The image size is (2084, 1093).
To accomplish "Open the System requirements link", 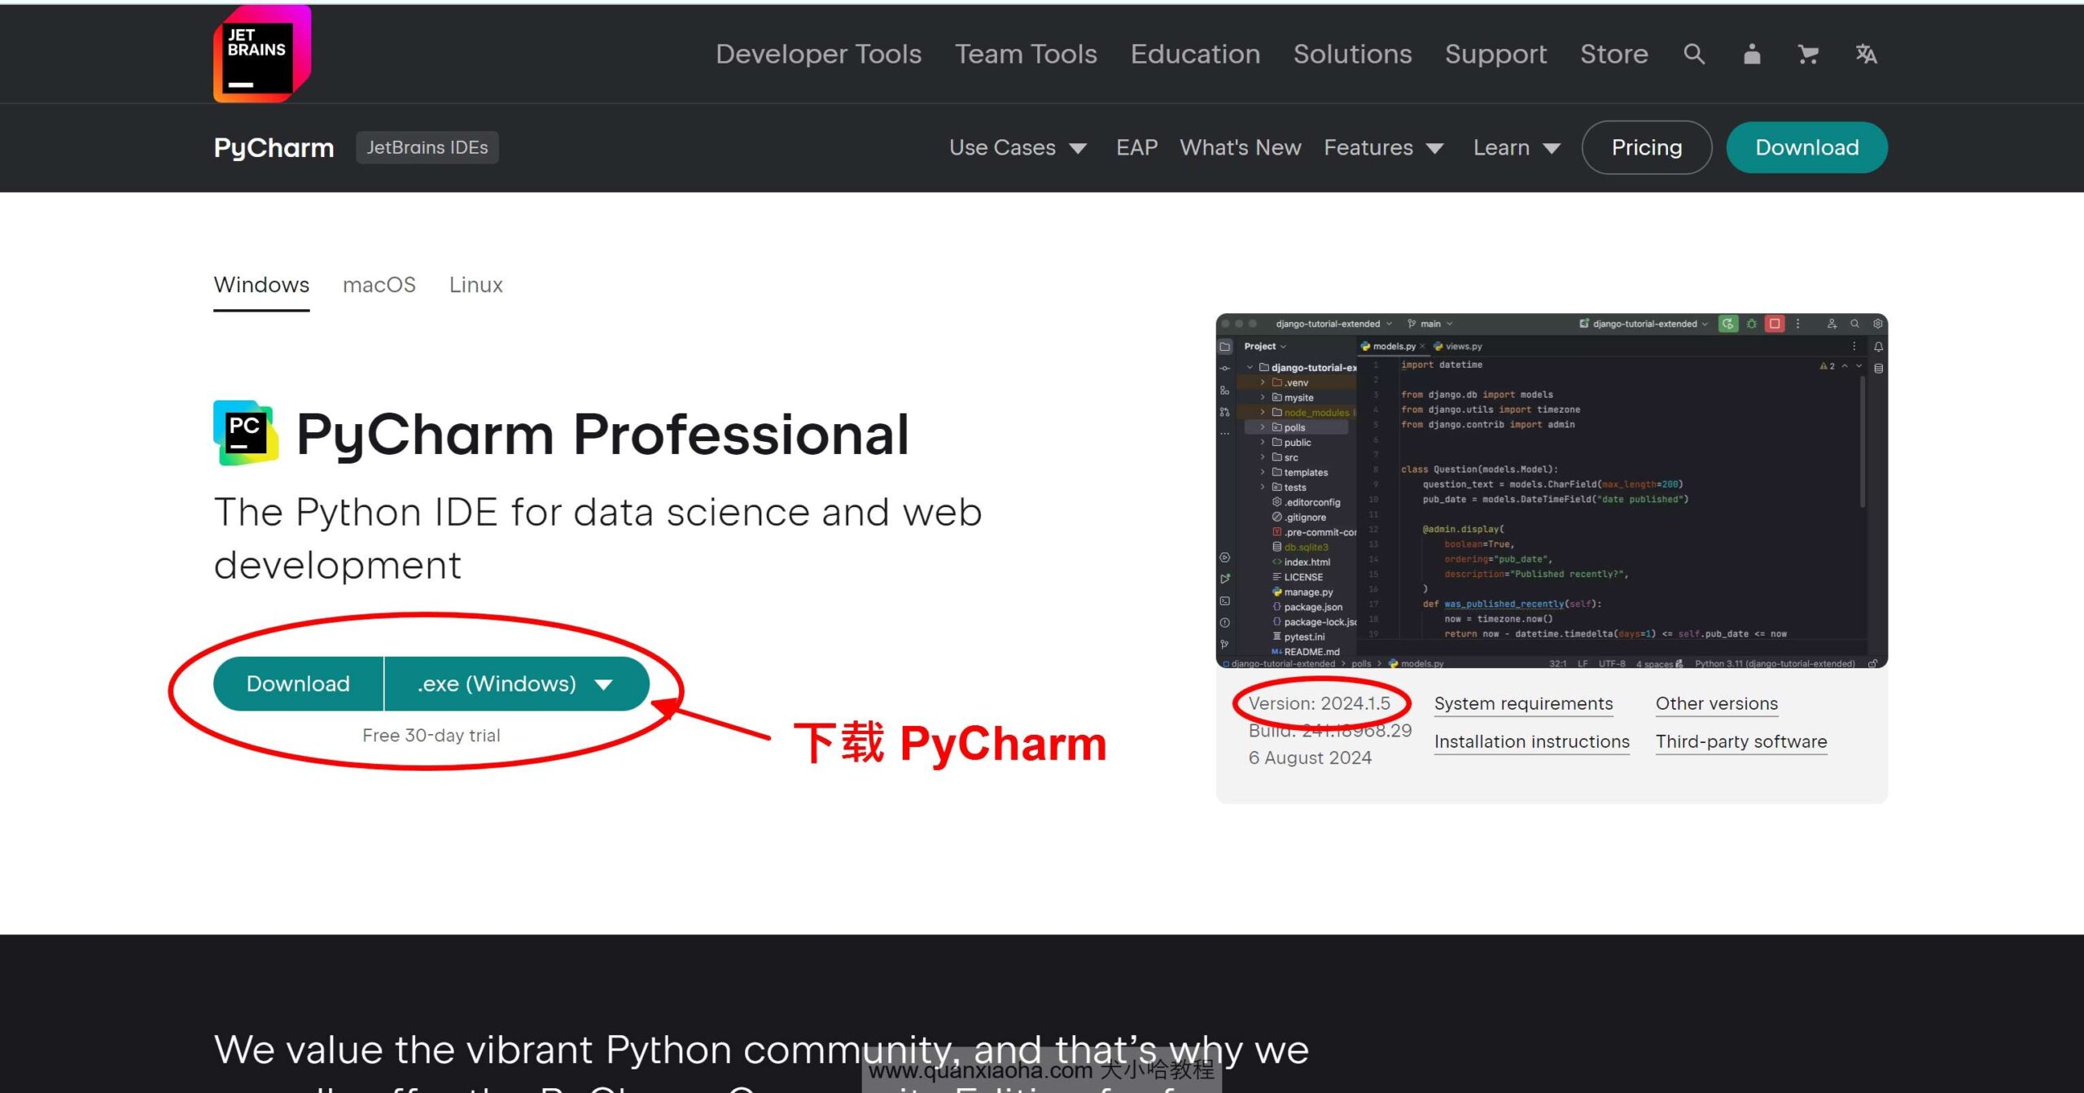I will pyautogui.click(x=1523, y=704).
